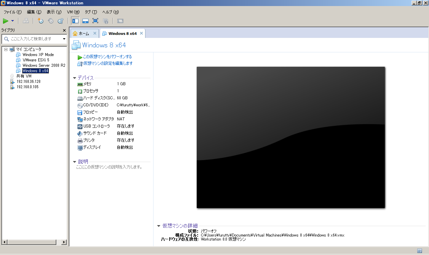Click 仮想マシンの設定を編集します link

tap(108, 63)
